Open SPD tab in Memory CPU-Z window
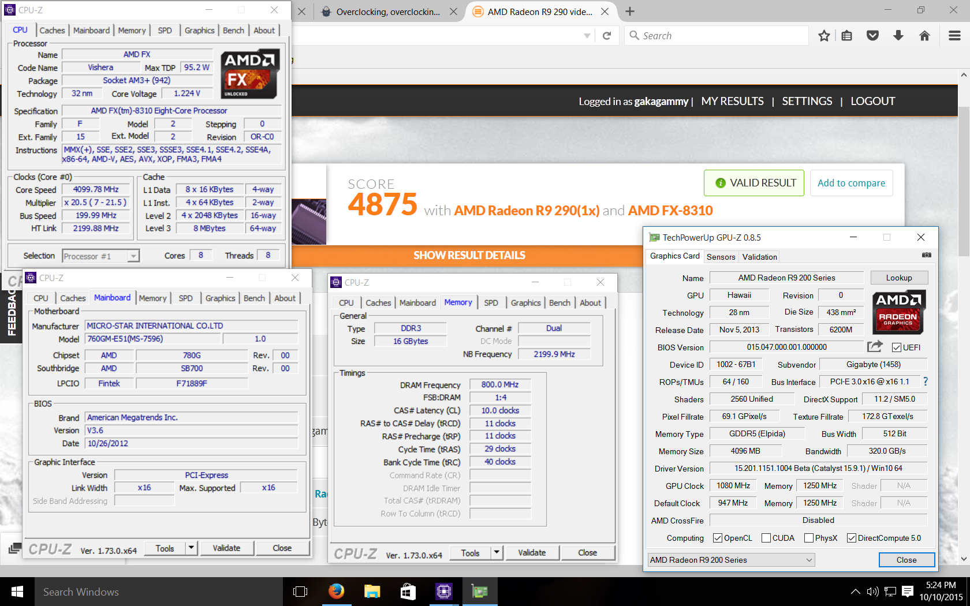The height and width of the screenshot is (606, 970). pos(491,303)
